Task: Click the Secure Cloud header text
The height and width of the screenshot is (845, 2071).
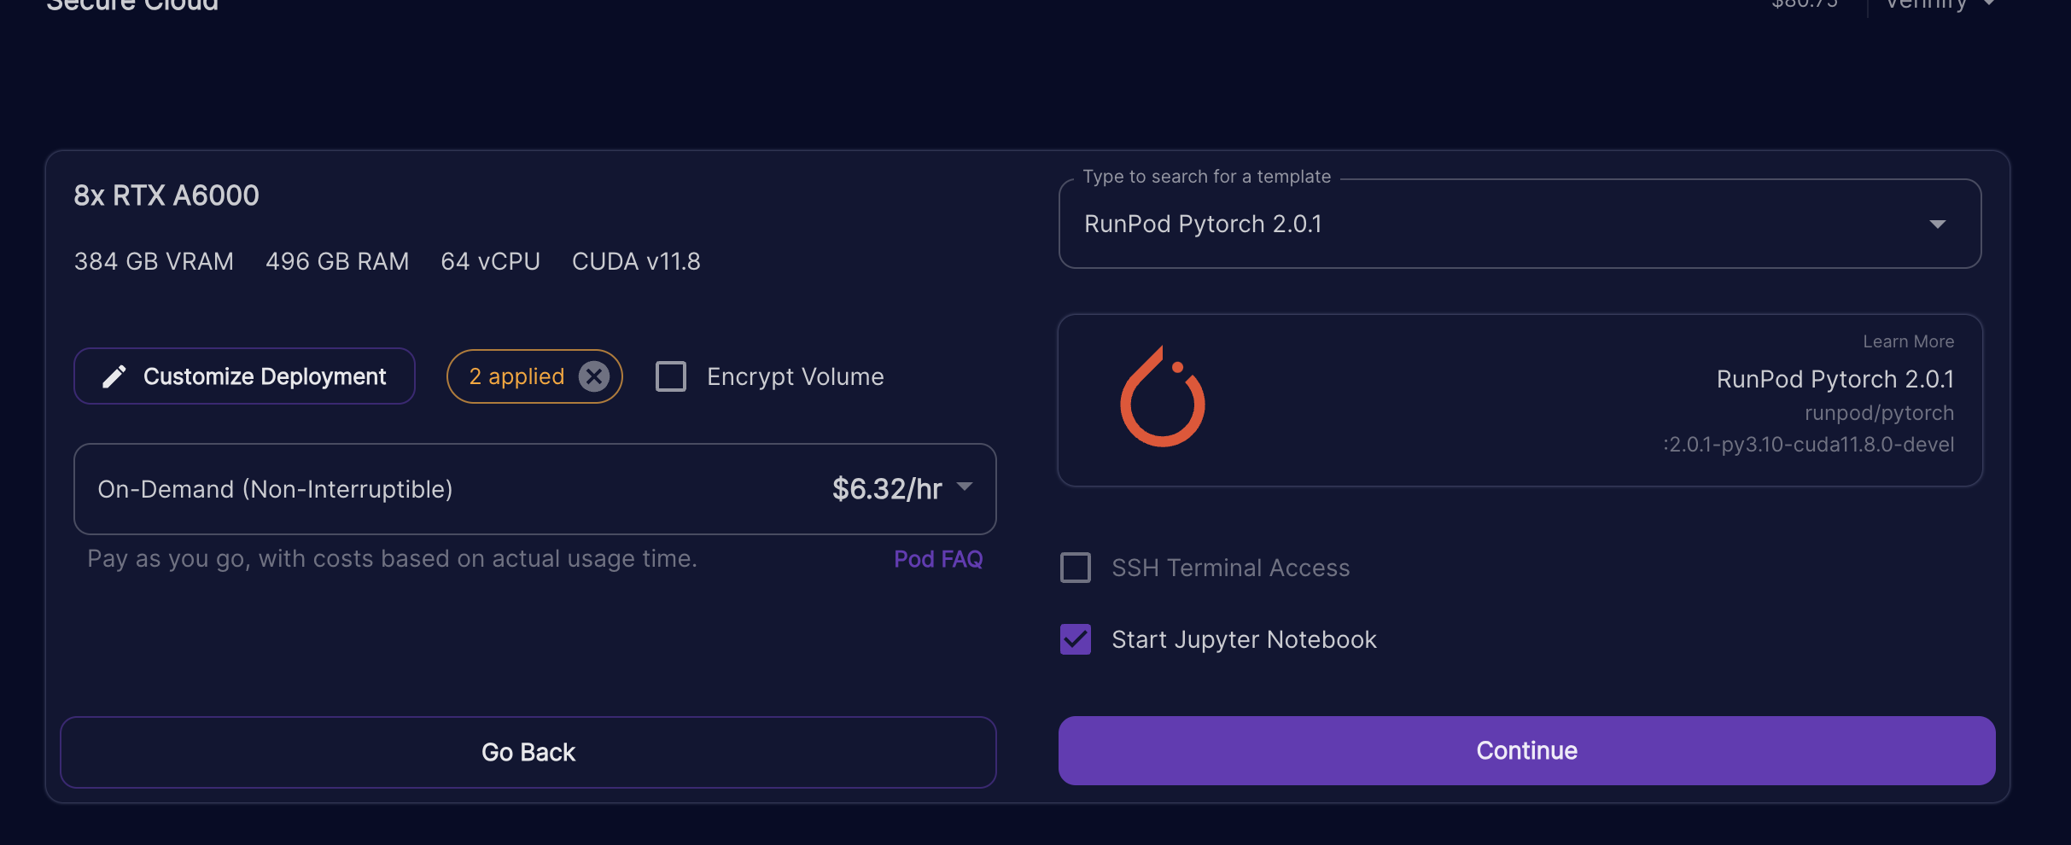Action: [132, 5]
